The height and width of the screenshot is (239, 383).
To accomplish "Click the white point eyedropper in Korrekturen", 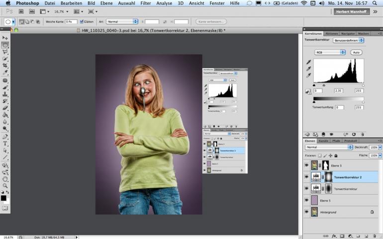I will tap(309, 76).
